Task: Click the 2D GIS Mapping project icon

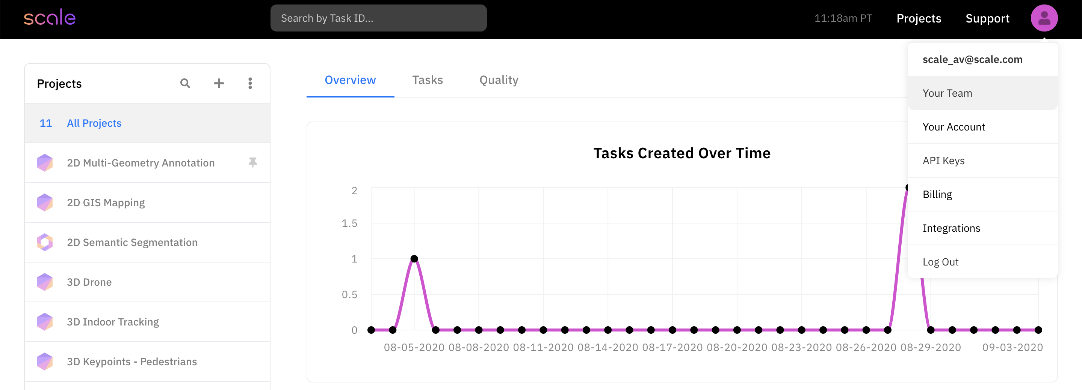Action: (x=45, y=202)
